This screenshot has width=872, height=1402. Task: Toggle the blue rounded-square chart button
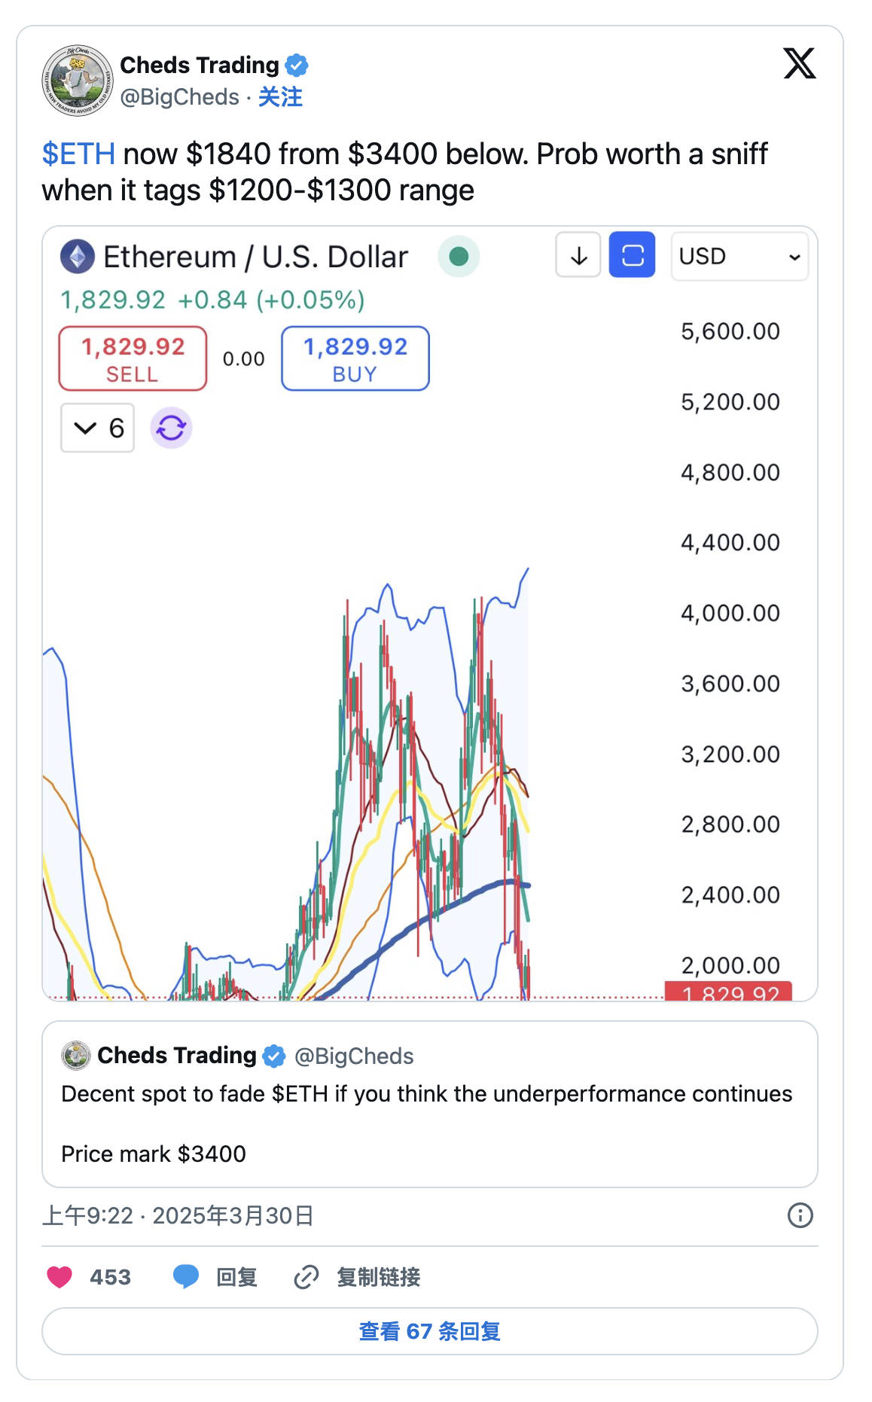click(632, 256)
